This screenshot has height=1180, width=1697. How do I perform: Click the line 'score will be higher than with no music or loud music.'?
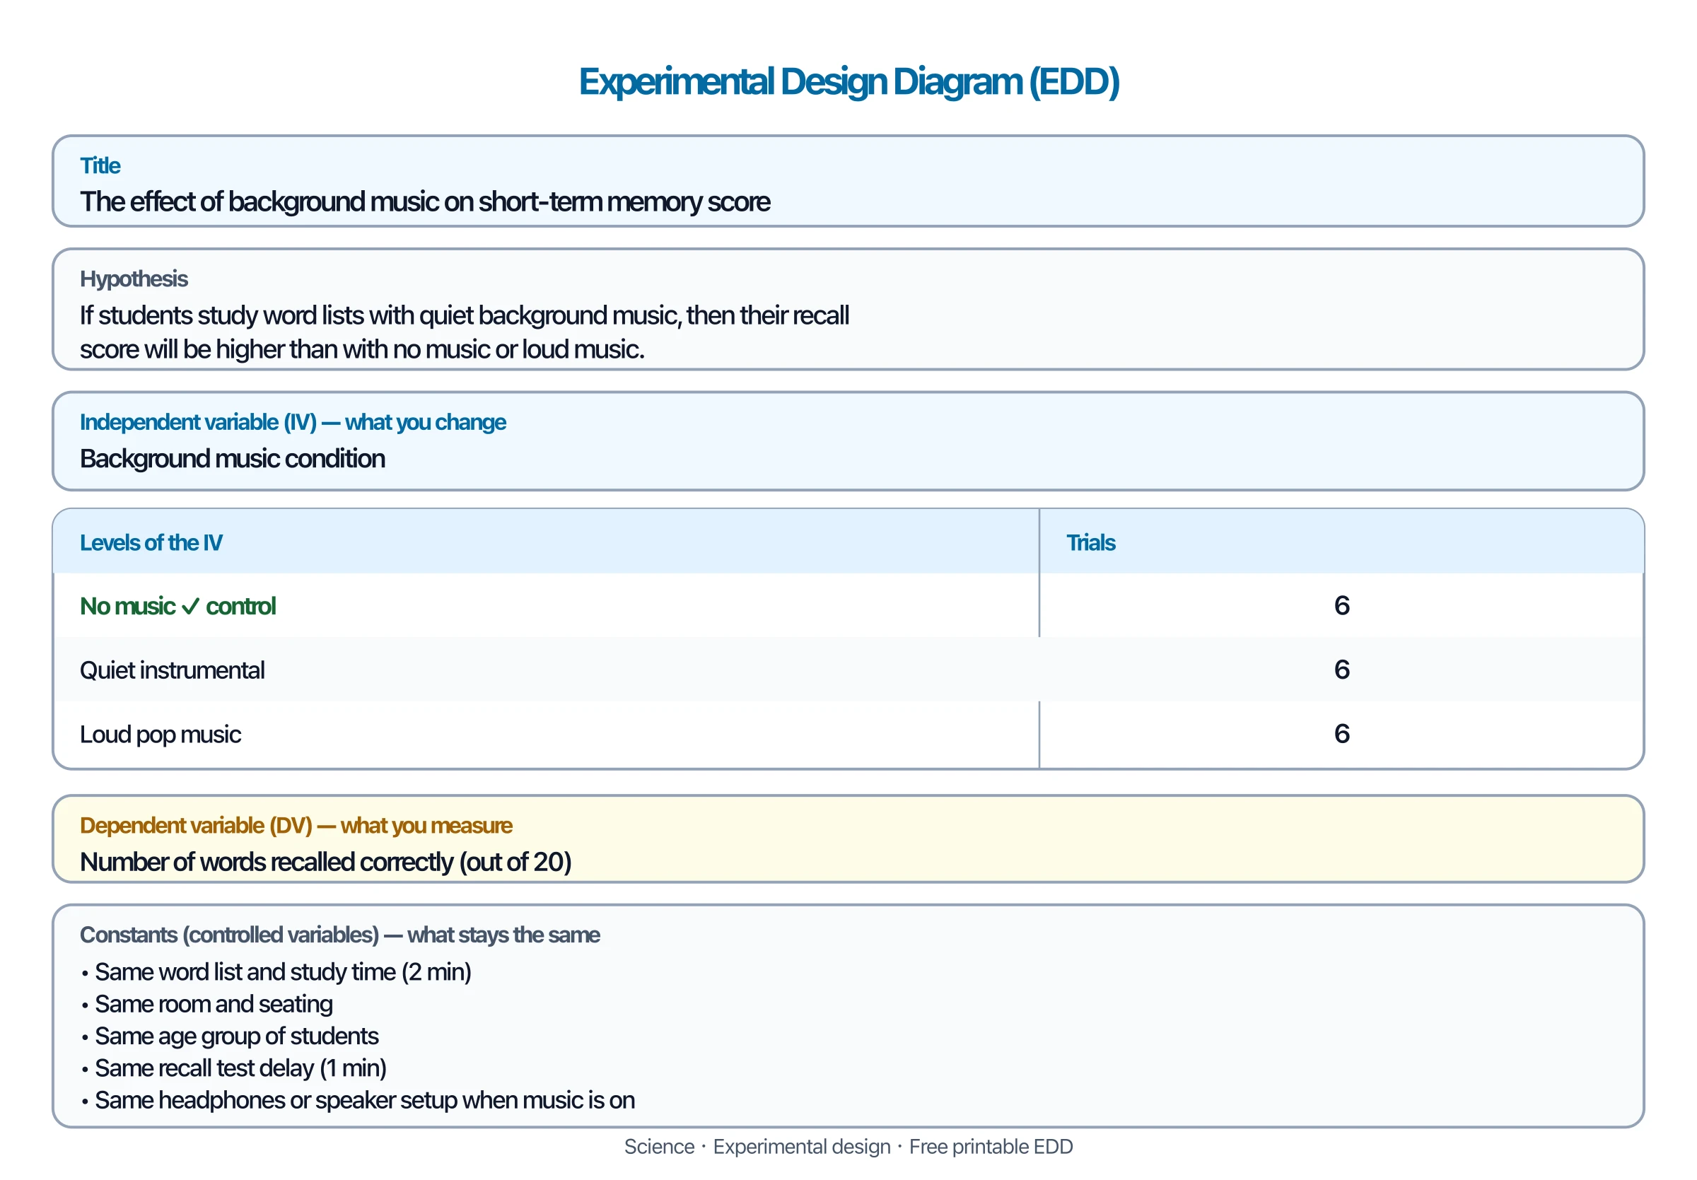point(362,349)
